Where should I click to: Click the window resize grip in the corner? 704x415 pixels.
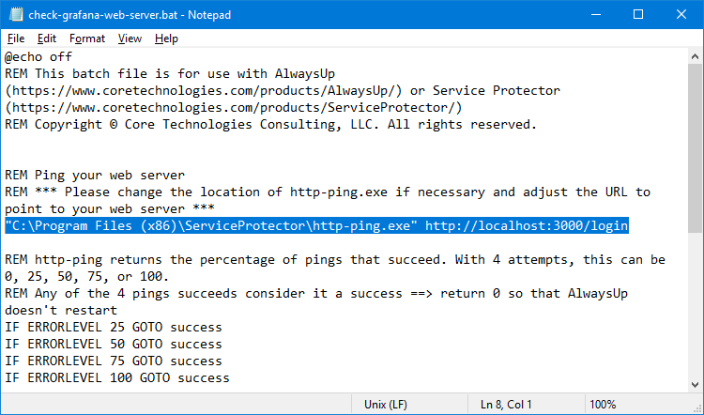click(x=697, y=408)
